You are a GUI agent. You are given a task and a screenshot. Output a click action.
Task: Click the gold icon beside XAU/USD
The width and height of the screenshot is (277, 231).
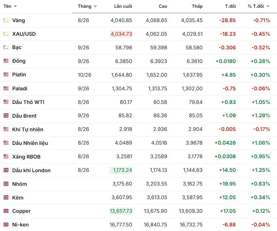pos(6,34)
